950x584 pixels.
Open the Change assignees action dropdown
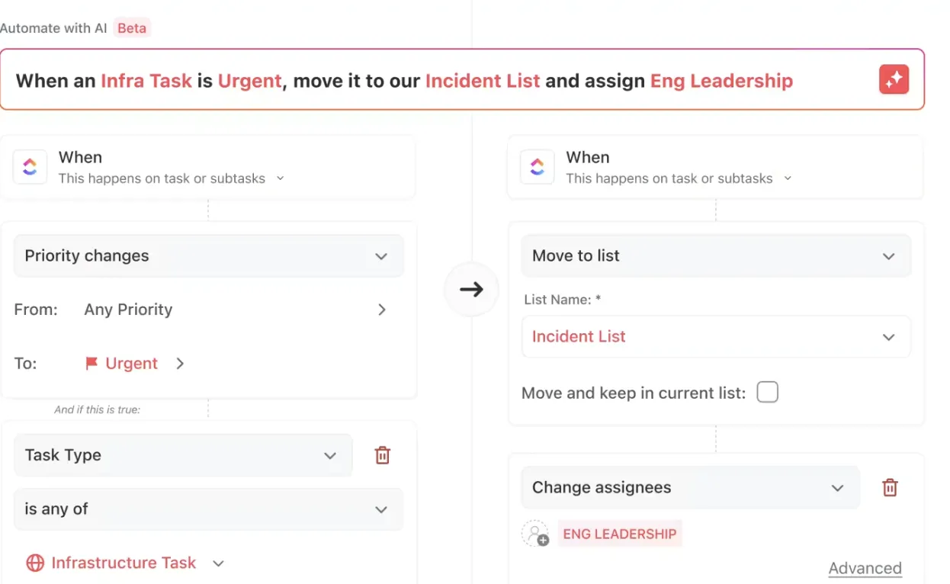(x=690, y=487)
